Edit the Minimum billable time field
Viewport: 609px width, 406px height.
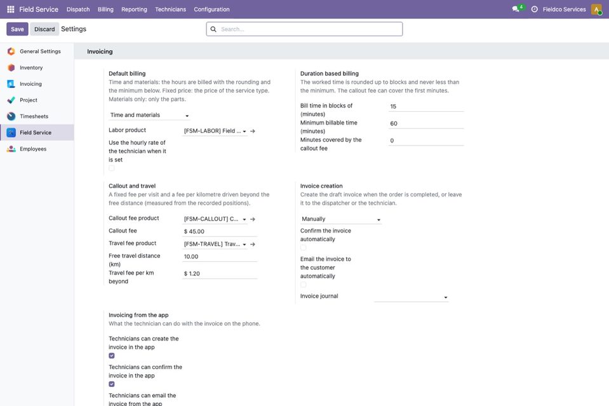pyautogui.click(x=426, y=123)
